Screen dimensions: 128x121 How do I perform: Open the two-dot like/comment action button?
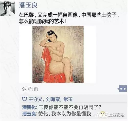click(122, 89)
